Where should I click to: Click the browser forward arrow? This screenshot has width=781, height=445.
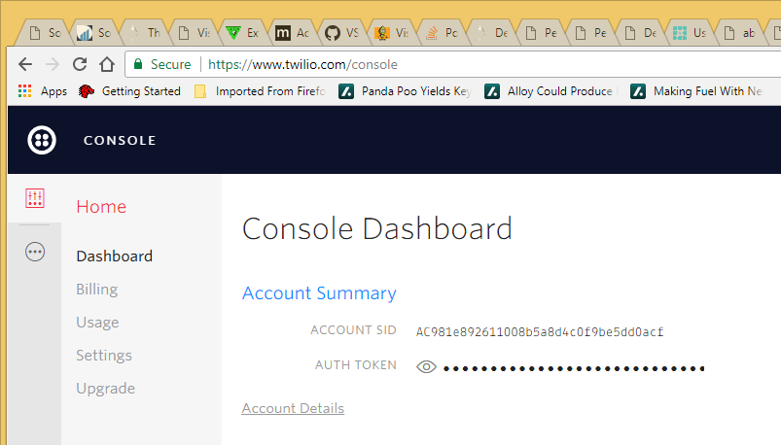[x=53, y=64]
